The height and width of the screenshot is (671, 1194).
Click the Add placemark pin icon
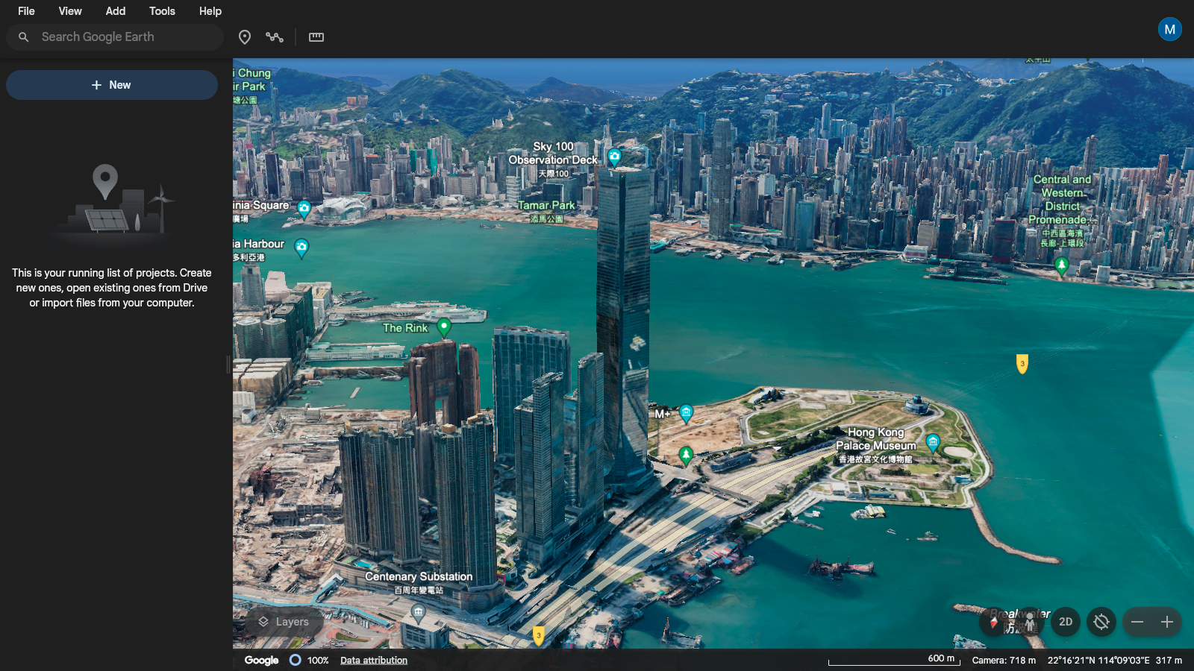click(x=244, y=37)
